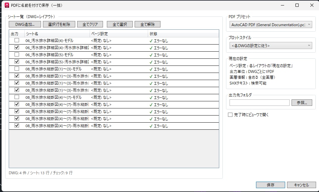The height and width of the screenshot is (192, 319).
Task: Toggle output checkbox for 08_雨水排水縦断図(4)～(7)-モデル
Action: (x=17, y=97)
